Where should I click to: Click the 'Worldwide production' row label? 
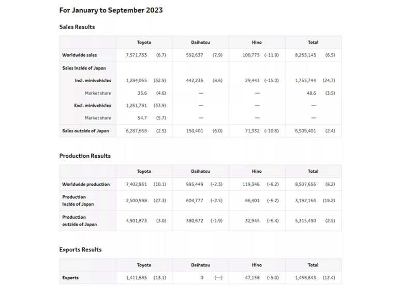pos(86,185)
